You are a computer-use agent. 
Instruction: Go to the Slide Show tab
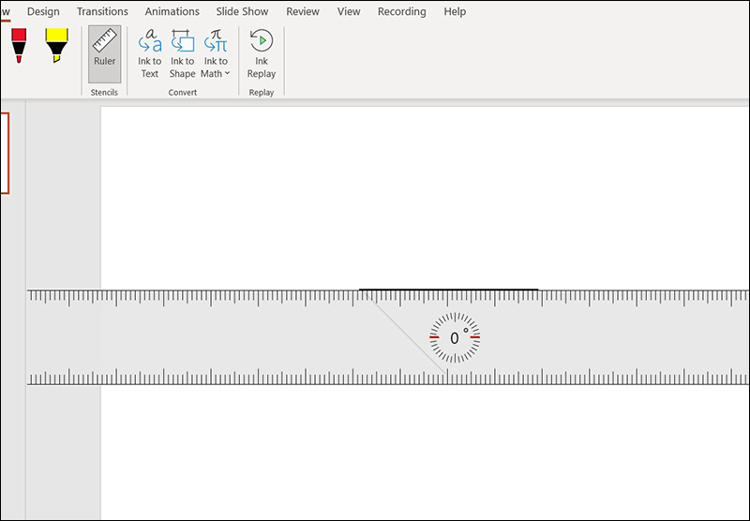(243, 12)
